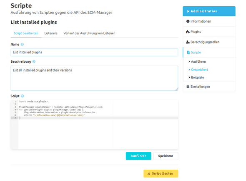Viewport: 246px width, 181px height.
Task: Click the Informationen info icon
Action: (188, 21)
